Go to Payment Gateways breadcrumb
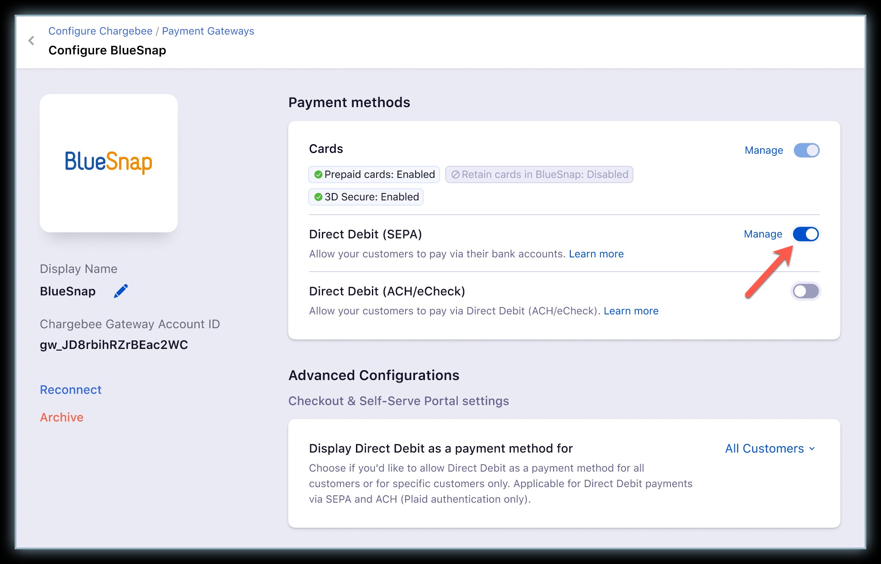The image size is (881, 564). 208,31
